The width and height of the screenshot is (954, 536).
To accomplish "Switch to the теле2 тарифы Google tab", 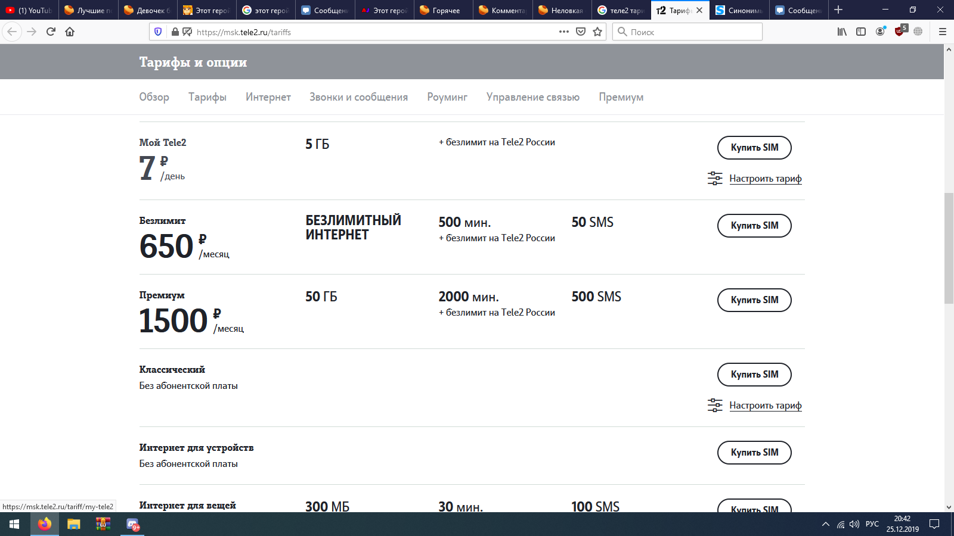I will click(621, 10).
